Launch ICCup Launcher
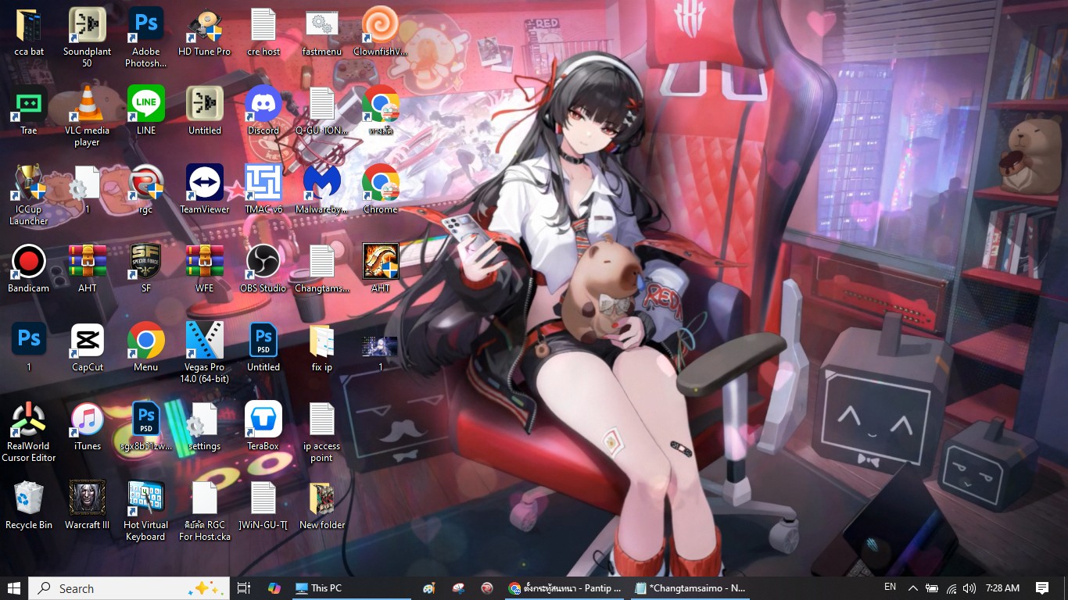The width and height of the screenshot is (1068, 600). click(29, 195)
